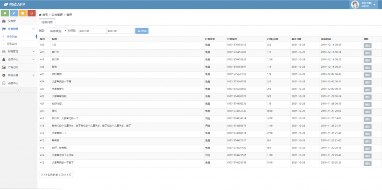Expand the 系统设置 menu section
This screenshot has width=382, height=190.
point(34,75)
